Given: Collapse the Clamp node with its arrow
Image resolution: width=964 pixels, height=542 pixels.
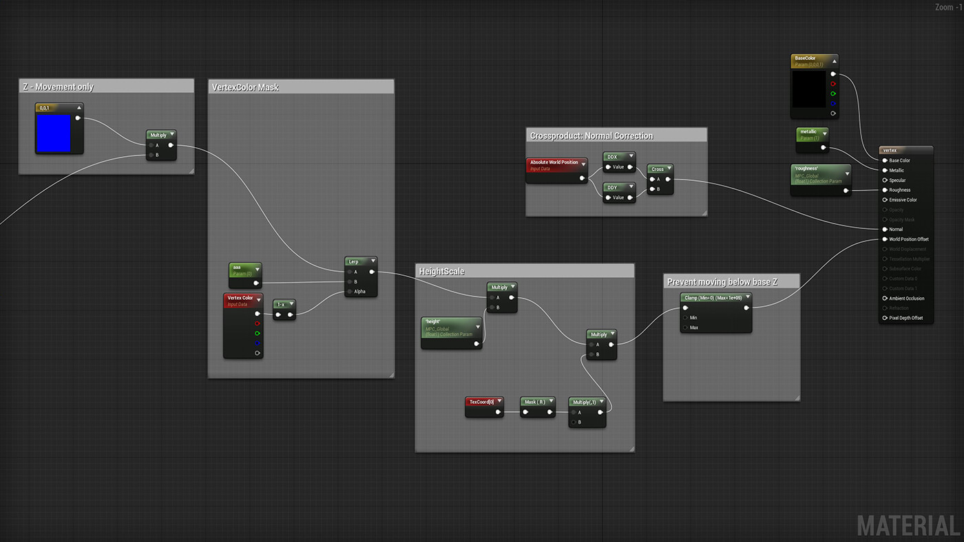Looking at the screenshot, I should (746, 298).
